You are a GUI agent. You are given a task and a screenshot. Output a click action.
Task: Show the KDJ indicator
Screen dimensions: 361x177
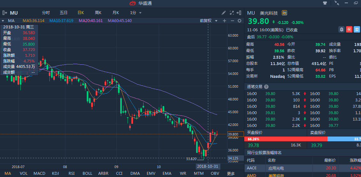(55, 173)
